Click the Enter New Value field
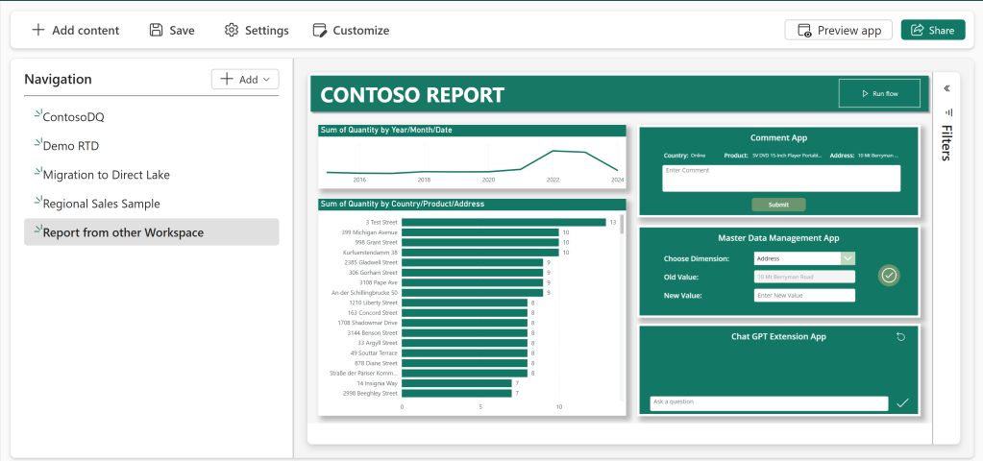This screenshot has width=983, height=461. [803, 295]
